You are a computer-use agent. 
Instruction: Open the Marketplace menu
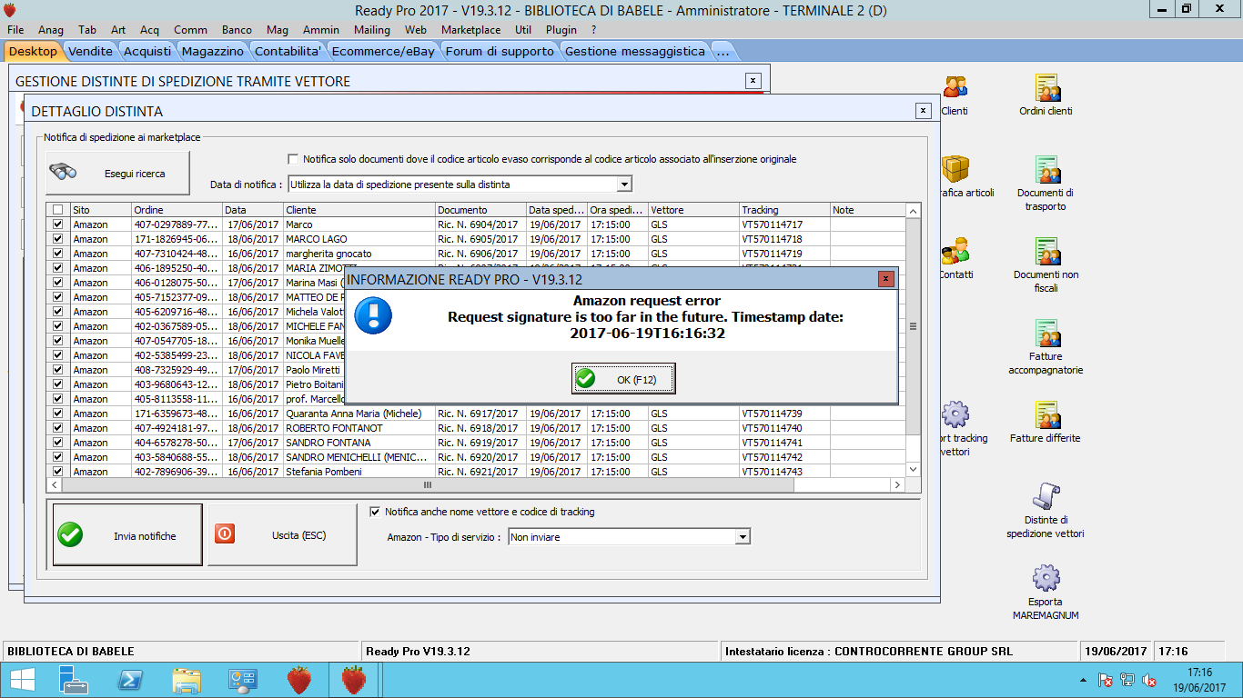pos(470,30)
